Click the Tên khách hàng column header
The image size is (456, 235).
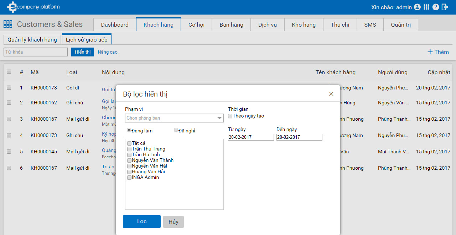(x=336, y=72)
